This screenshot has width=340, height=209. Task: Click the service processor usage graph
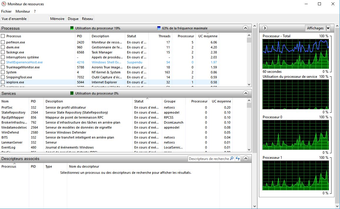[x=296, y=94]
